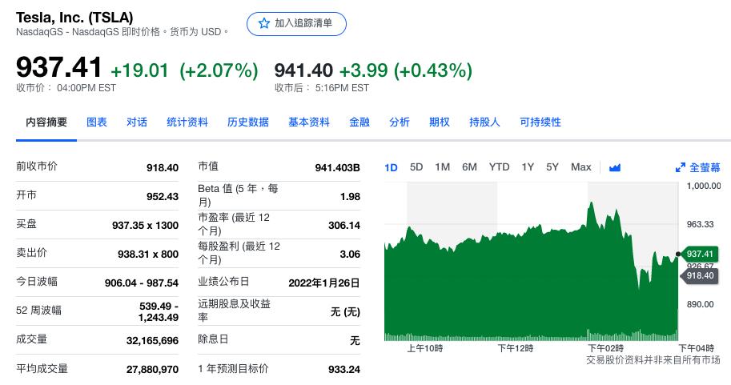Screen dimensions: 731x385
Task: Select the 分析 tab
Action: (400, 122)
